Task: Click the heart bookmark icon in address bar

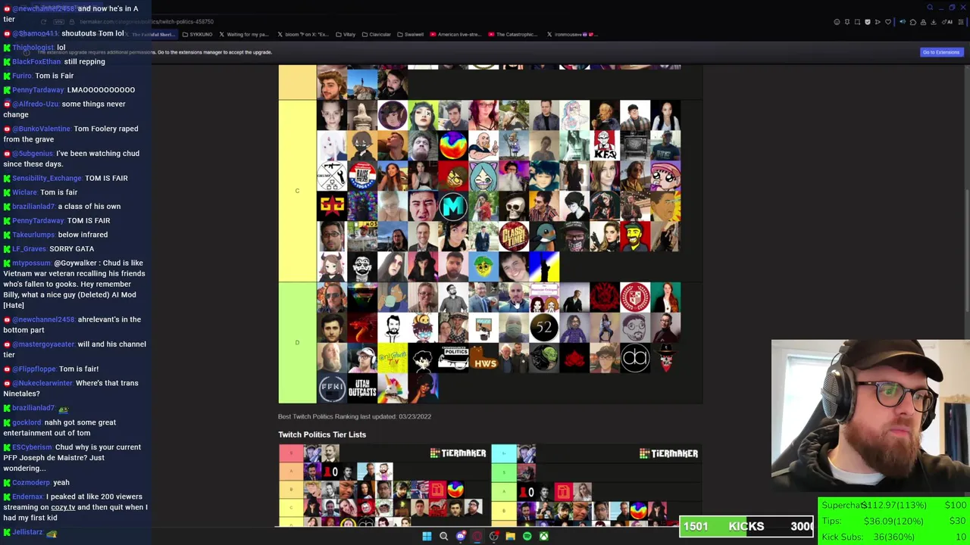Action: click(888, 22)
